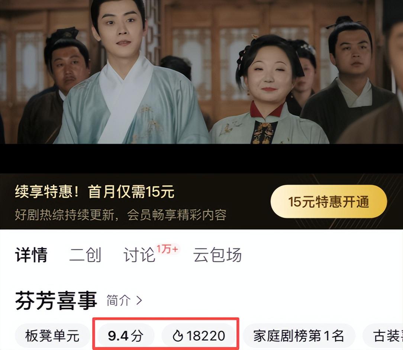This screenshot has width=403, height=350.
Task: Open the 18220 popularity heat value
Action: click(206, 336)
